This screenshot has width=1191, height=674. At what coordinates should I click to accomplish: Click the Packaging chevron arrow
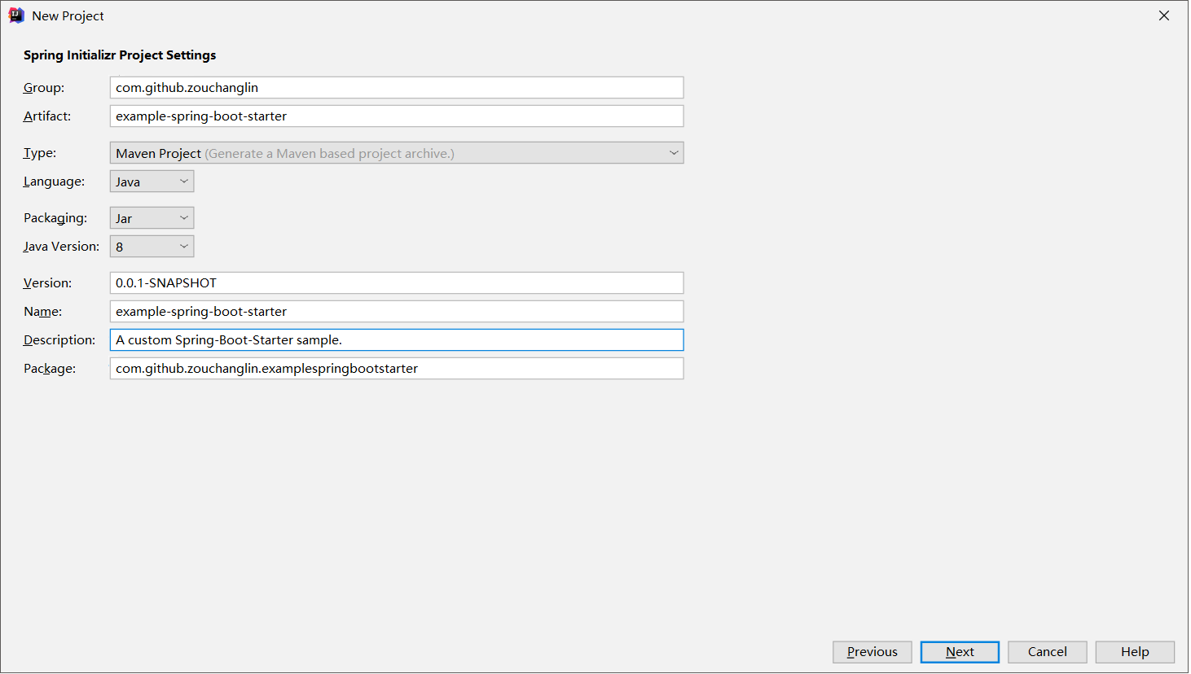(184, 218)
